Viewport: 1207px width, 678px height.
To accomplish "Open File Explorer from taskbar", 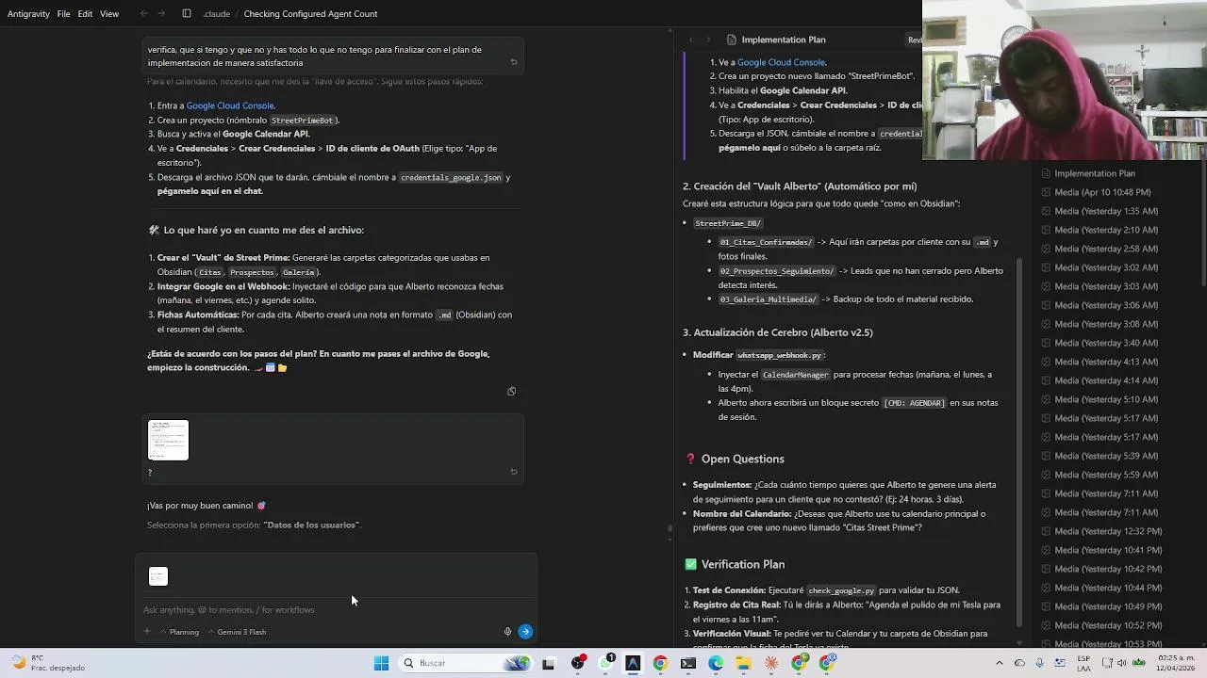I will click(743, 663).
